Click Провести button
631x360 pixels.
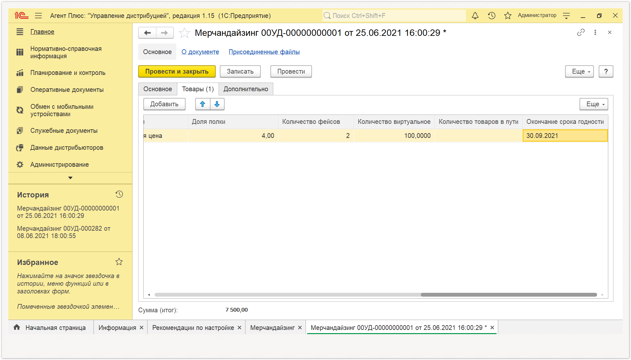tap(291, 71)
